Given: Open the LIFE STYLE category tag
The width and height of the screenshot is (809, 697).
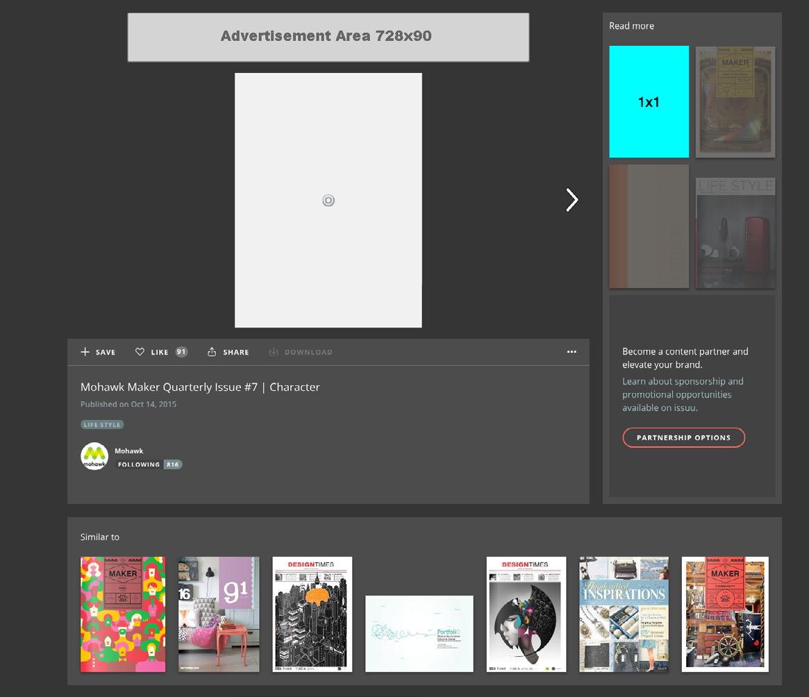Looking at the screenshot, I should click(102, 425).
